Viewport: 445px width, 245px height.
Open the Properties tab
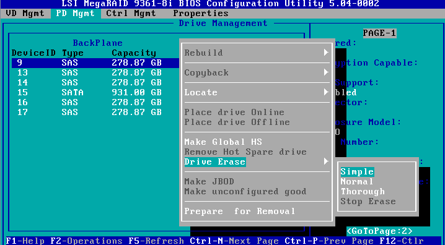pyautogui.click(x=201, y=14)
